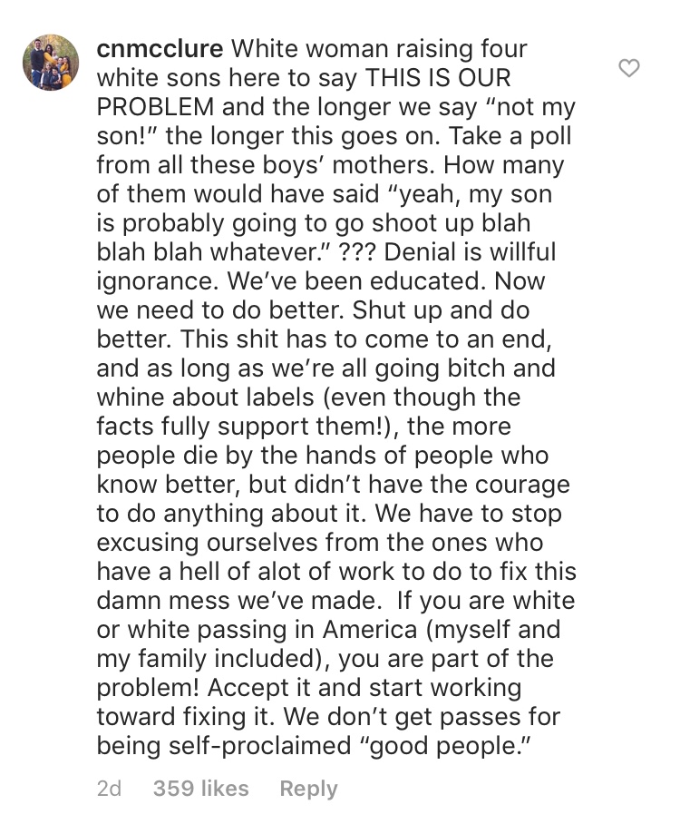Like the comment with the heart icon
The height and width of the screenshot is (834, 680).
[629, 68]
